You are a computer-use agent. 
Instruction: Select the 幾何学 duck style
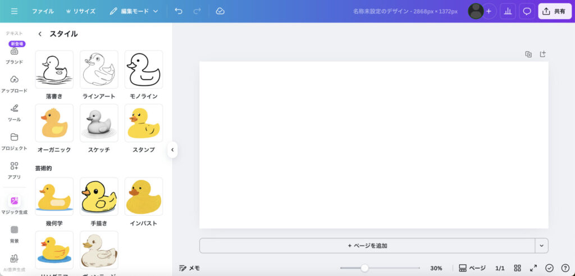(x=54, y=196)
